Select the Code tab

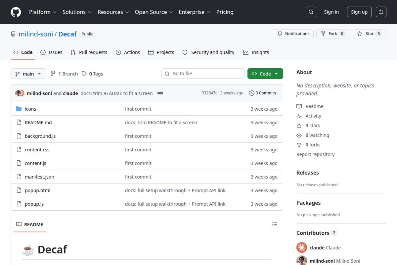click(23, 52)
